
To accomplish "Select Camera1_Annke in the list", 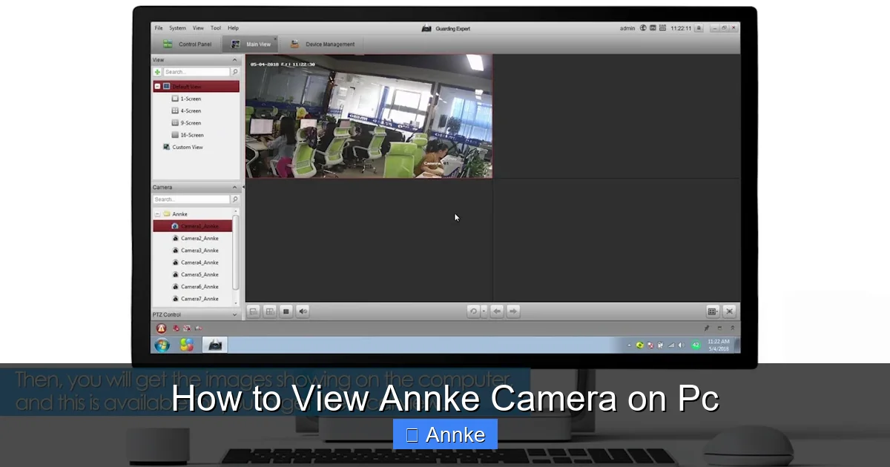I will point(193,226).
